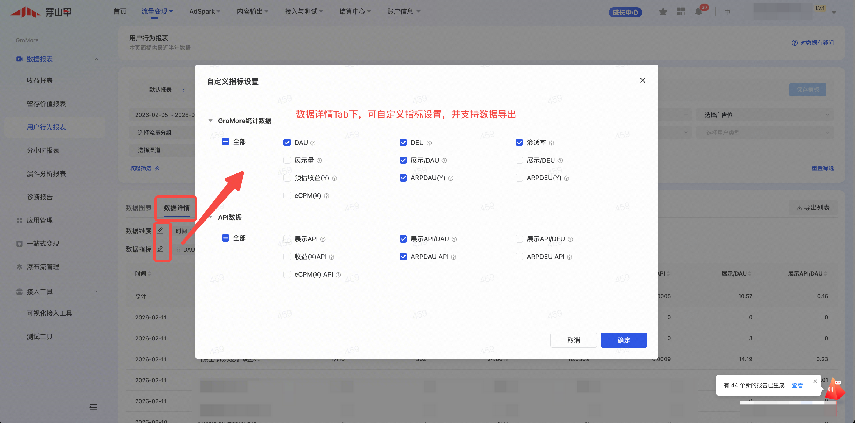Close the 自定义指标设置 dialog
The width and height of the screenshot is (855, 423).
[643, 80]
